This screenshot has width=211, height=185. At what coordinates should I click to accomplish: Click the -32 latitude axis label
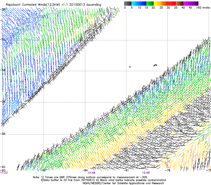click(x=3, y=39)
